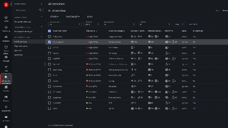Collapse the Favorites smart views group
This screenshot has width=228, height=128.
tap(42, 27)
